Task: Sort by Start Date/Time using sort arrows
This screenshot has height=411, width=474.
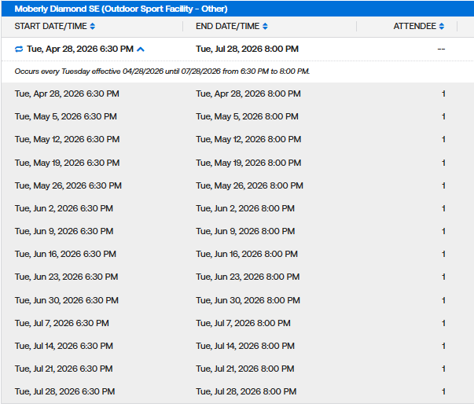Action: coord(93,27)
